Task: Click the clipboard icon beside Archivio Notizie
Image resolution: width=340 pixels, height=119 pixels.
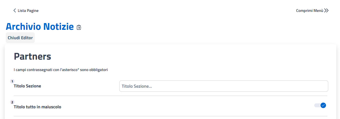Action: point(79,27)
